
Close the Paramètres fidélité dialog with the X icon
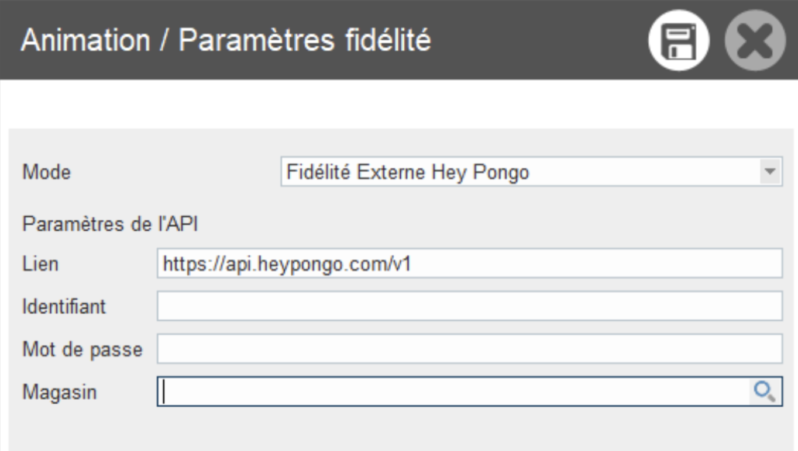click(755, 41)
